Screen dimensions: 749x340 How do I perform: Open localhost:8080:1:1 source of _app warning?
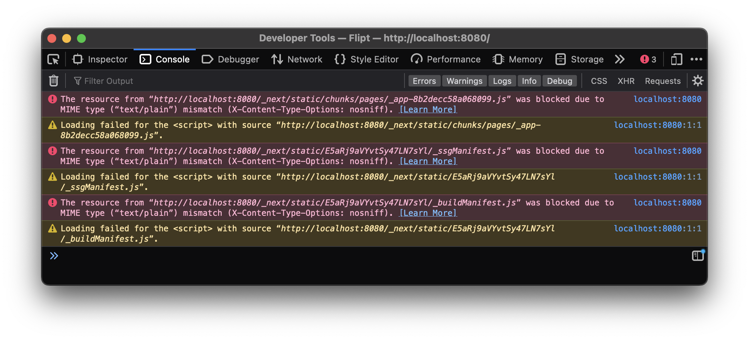click(658, 125)
